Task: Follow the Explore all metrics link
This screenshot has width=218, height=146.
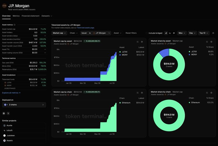Action: (11, 93)
